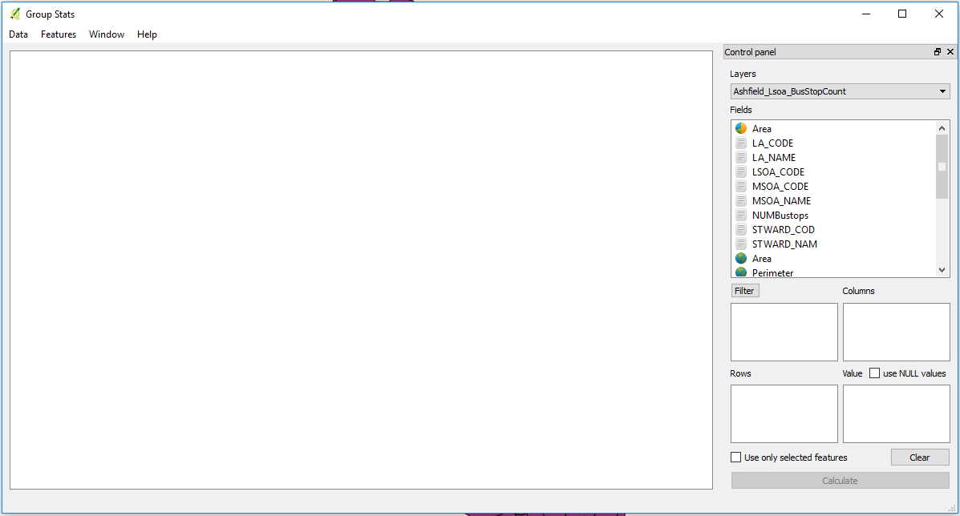Click the empty results table area
960x516 pixels.
point(361,269)
